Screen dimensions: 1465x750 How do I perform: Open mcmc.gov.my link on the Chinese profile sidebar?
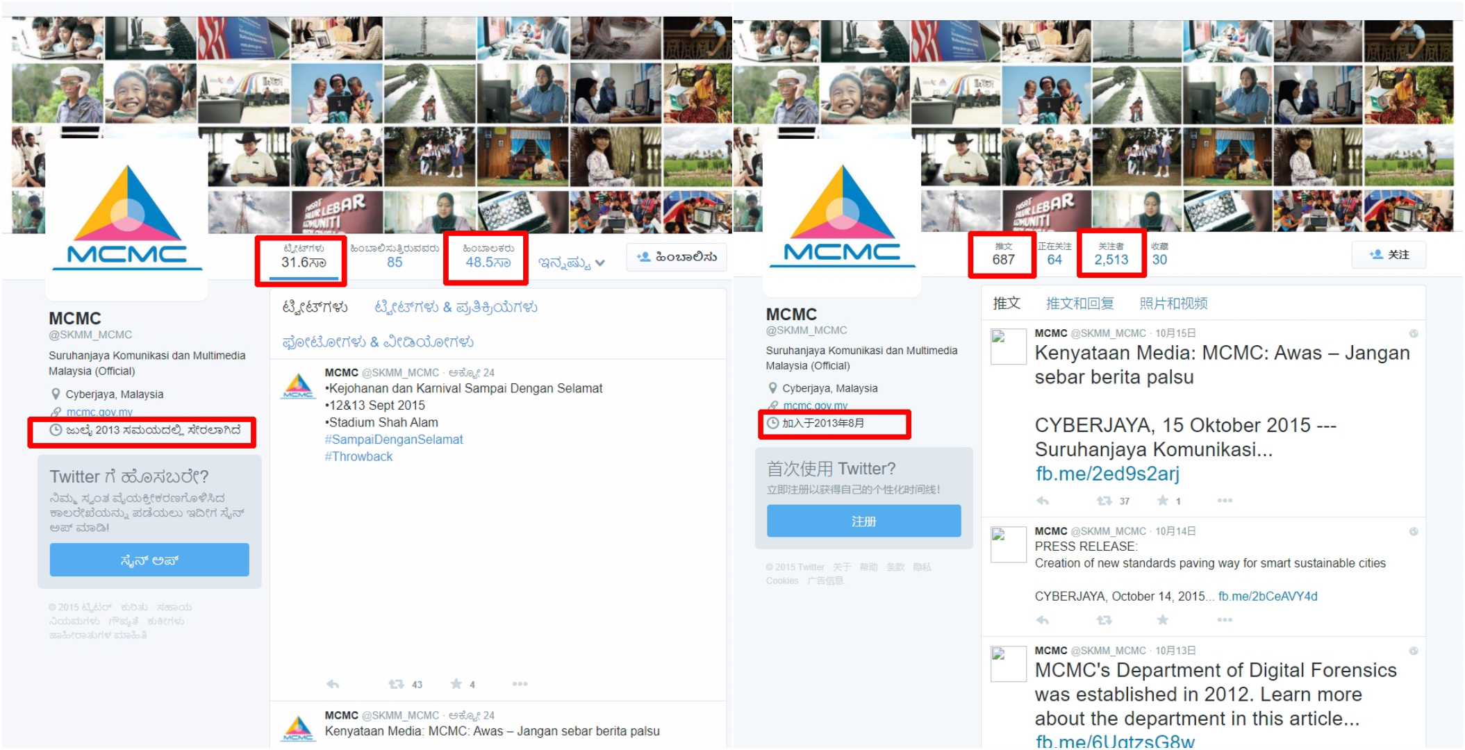tap(816, 406)
